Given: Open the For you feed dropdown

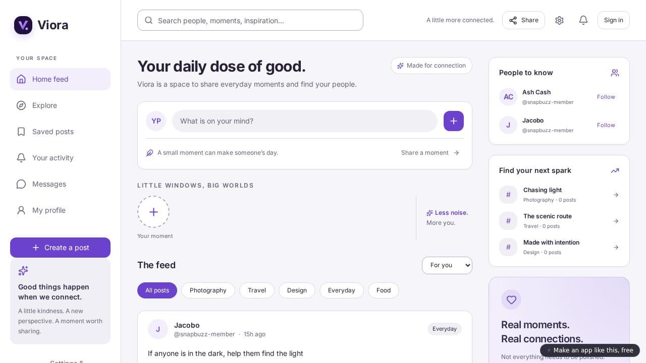Looking at the screenshot, I should pos(447,265).
